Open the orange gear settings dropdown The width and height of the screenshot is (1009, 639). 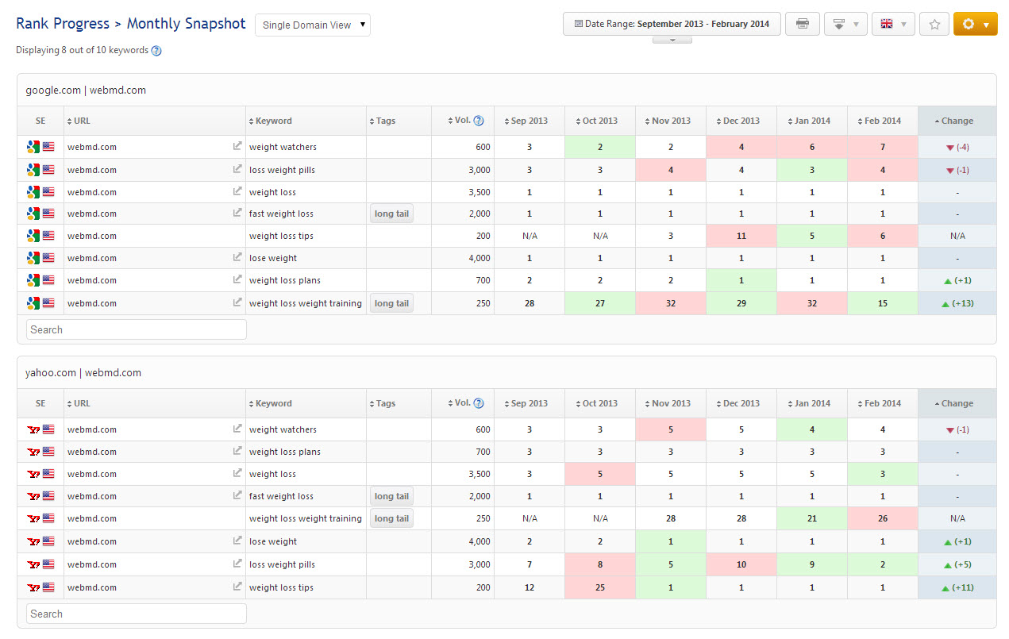point(975,24)
